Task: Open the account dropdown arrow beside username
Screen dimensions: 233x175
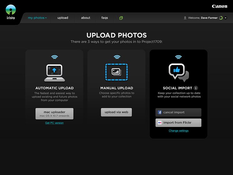Action: 226,18
